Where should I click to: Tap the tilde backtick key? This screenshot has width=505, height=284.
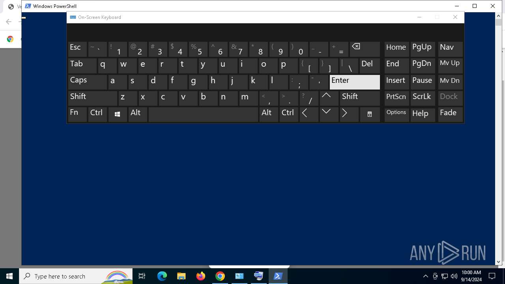coord(97,49)
